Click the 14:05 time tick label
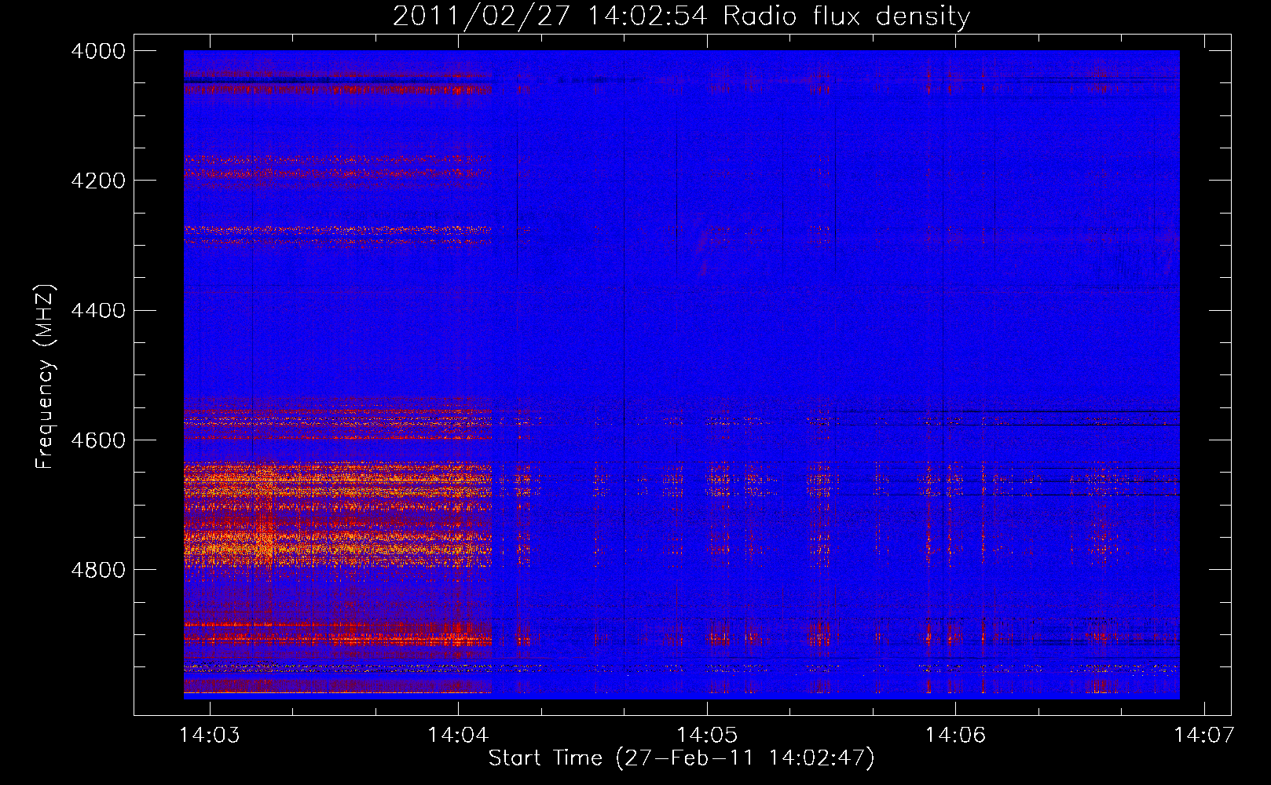Viewport: 1271px width, 785px height. click(707, 735)
